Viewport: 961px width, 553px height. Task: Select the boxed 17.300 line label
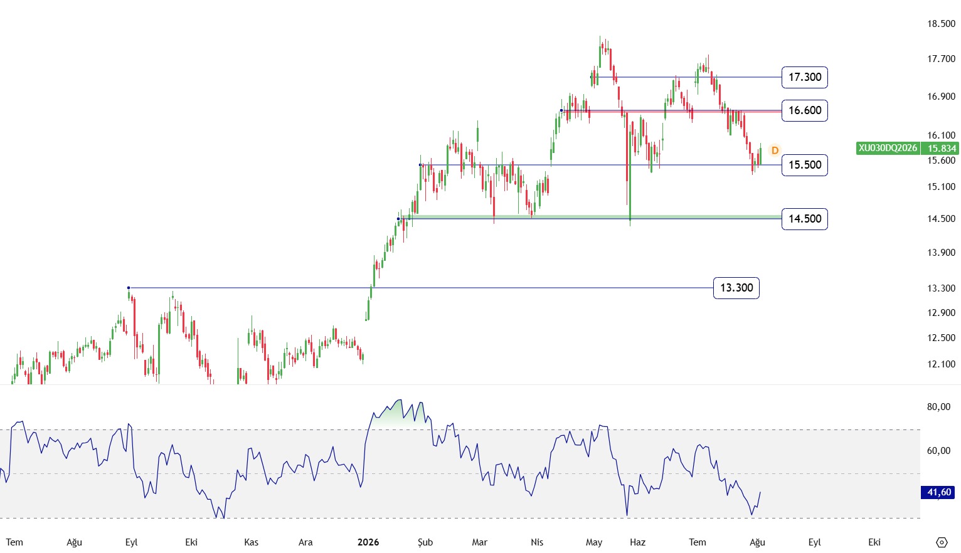coord(805,77)
